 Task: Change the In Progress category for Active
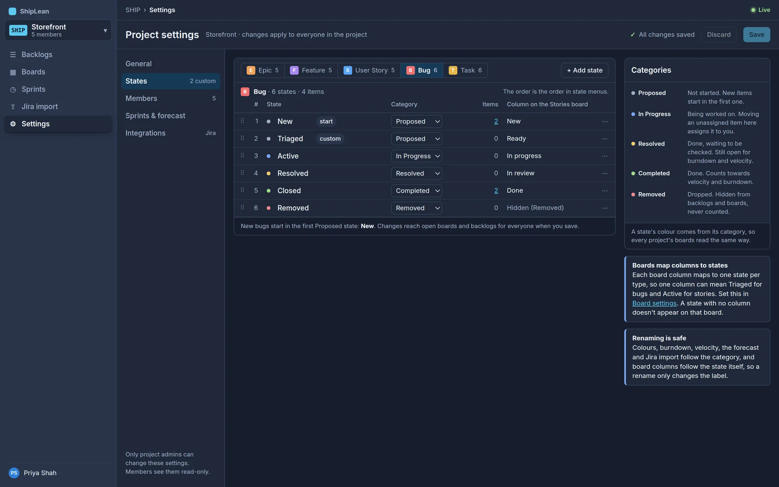416,156
